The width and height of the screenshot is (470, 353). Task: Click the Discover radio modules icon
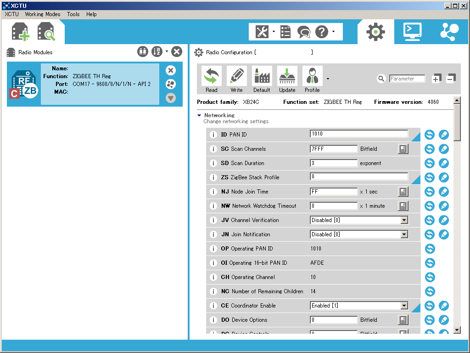coord(46,32)
